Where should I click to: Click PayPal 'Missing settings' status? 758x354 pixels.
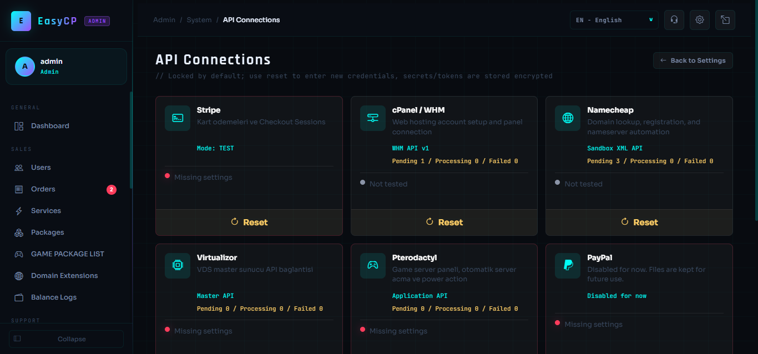(x=593, y=325)
